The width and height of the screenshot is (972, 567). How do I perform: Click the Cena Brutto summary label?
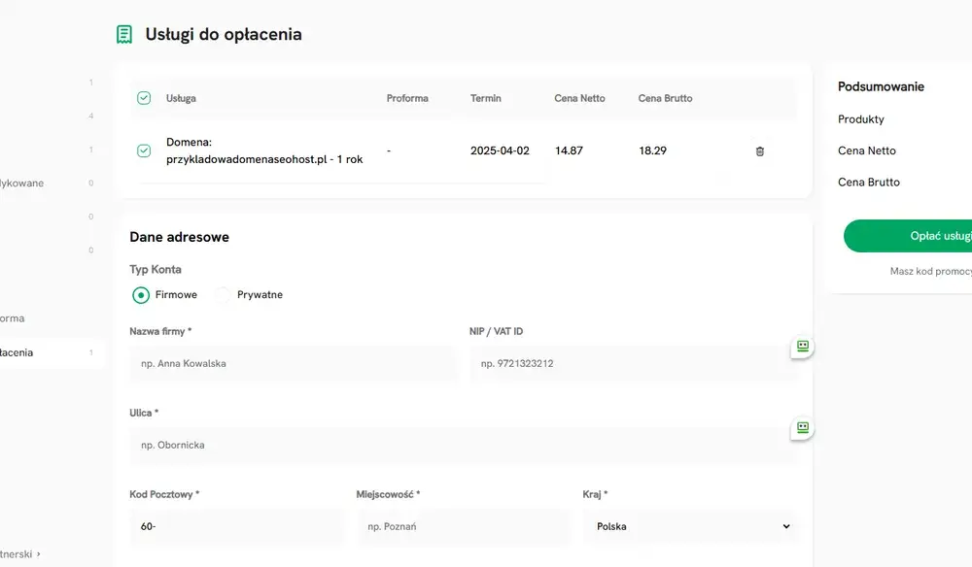coord(868,182)
